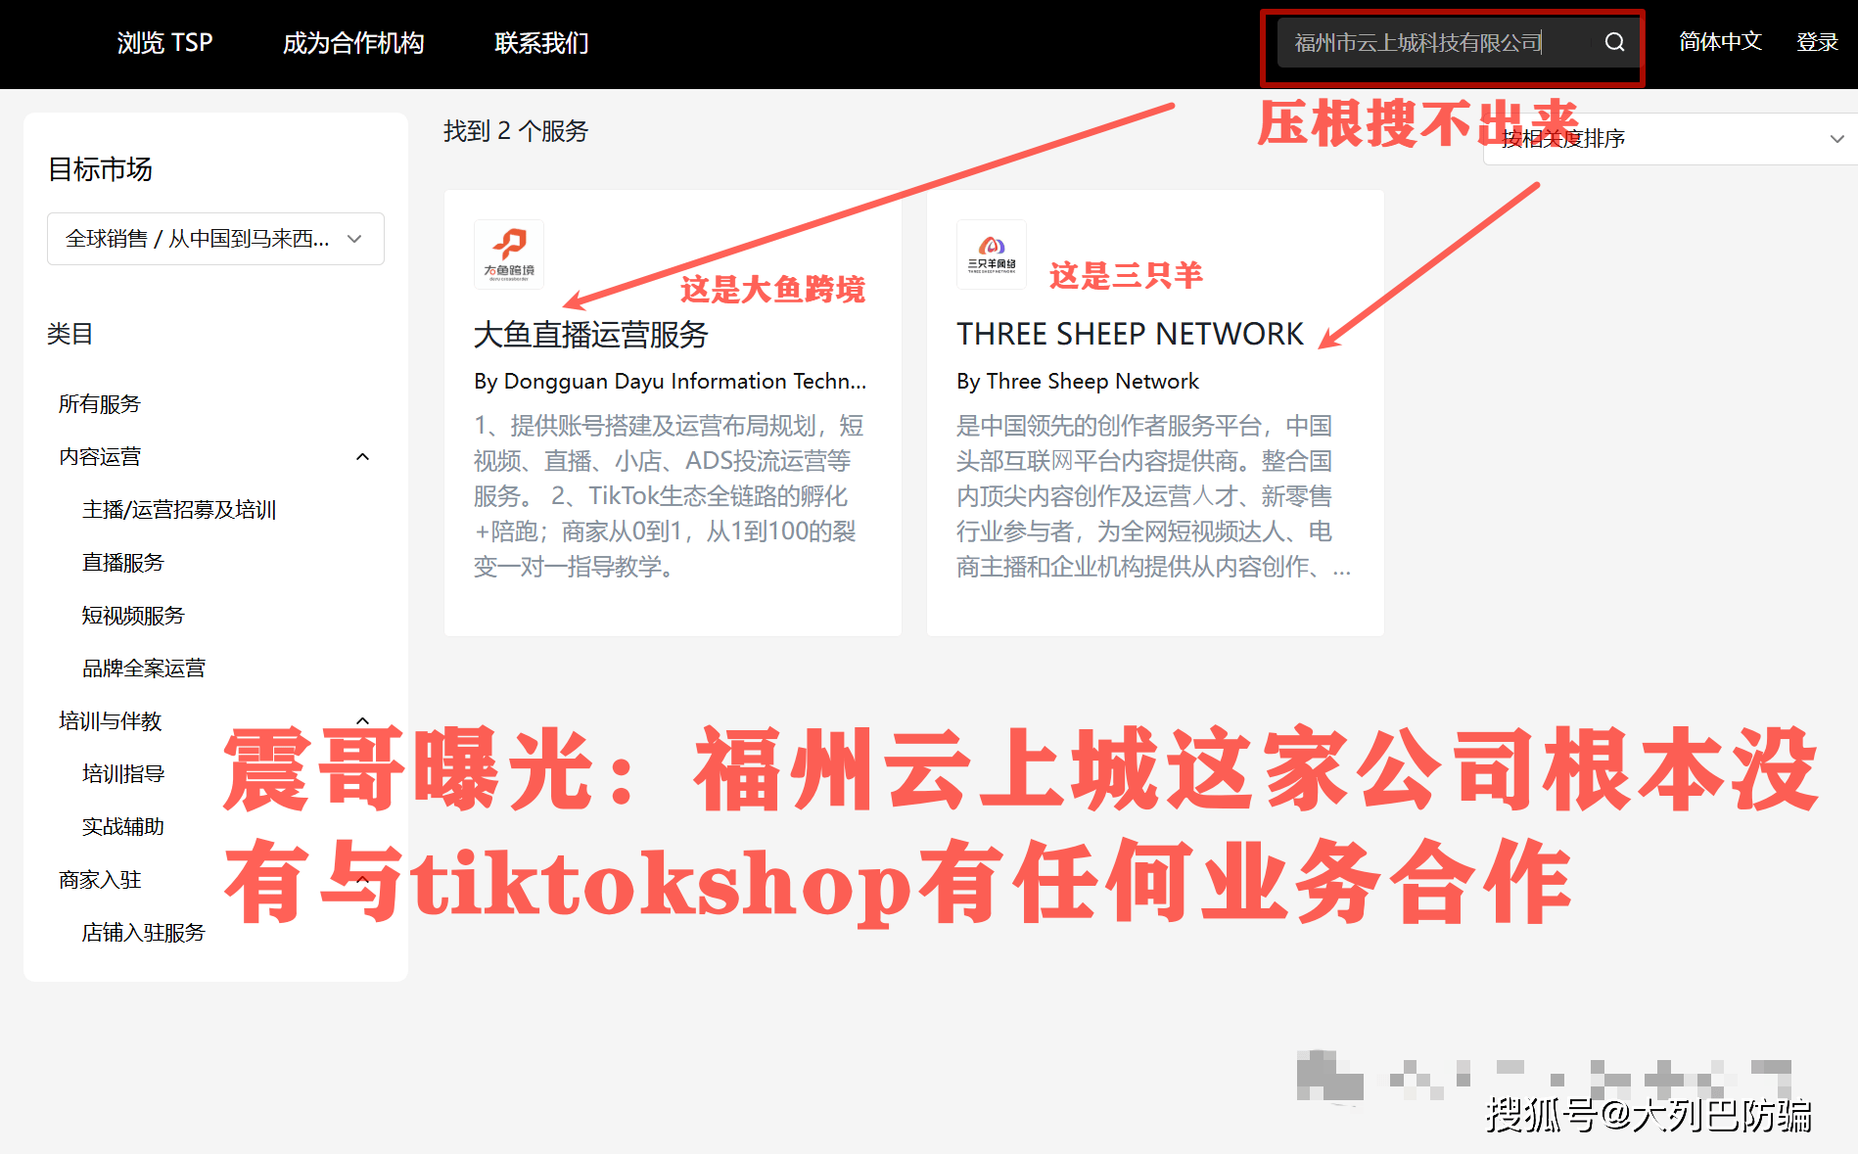
Task: Open the 大鱼跨境 logo thumbnail
Action: [x=509, y=254]
